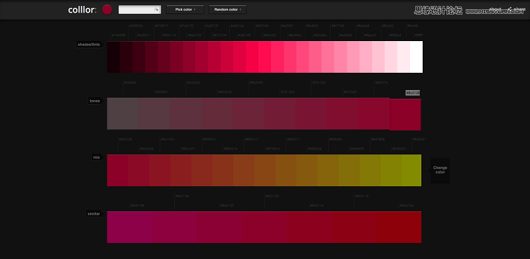Select the tones row label

pyautogui.click(x=95, y=101)
